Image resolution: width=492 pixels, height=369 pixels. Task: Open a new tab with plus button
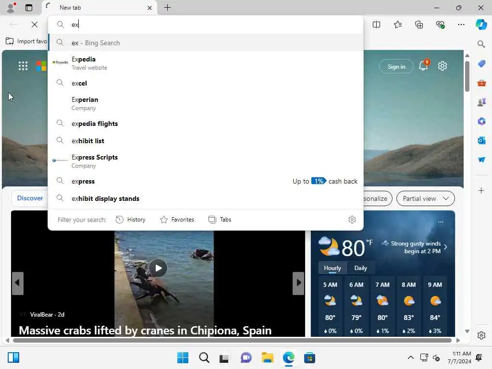[168, 8]
